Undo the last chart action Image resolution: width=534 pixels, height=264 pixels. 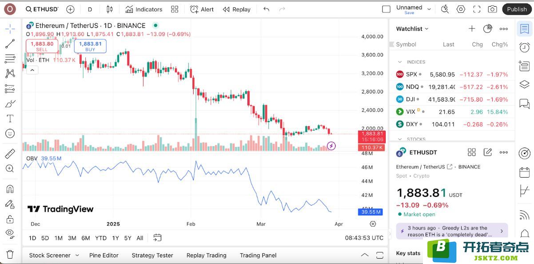click(x=266, y=9)
